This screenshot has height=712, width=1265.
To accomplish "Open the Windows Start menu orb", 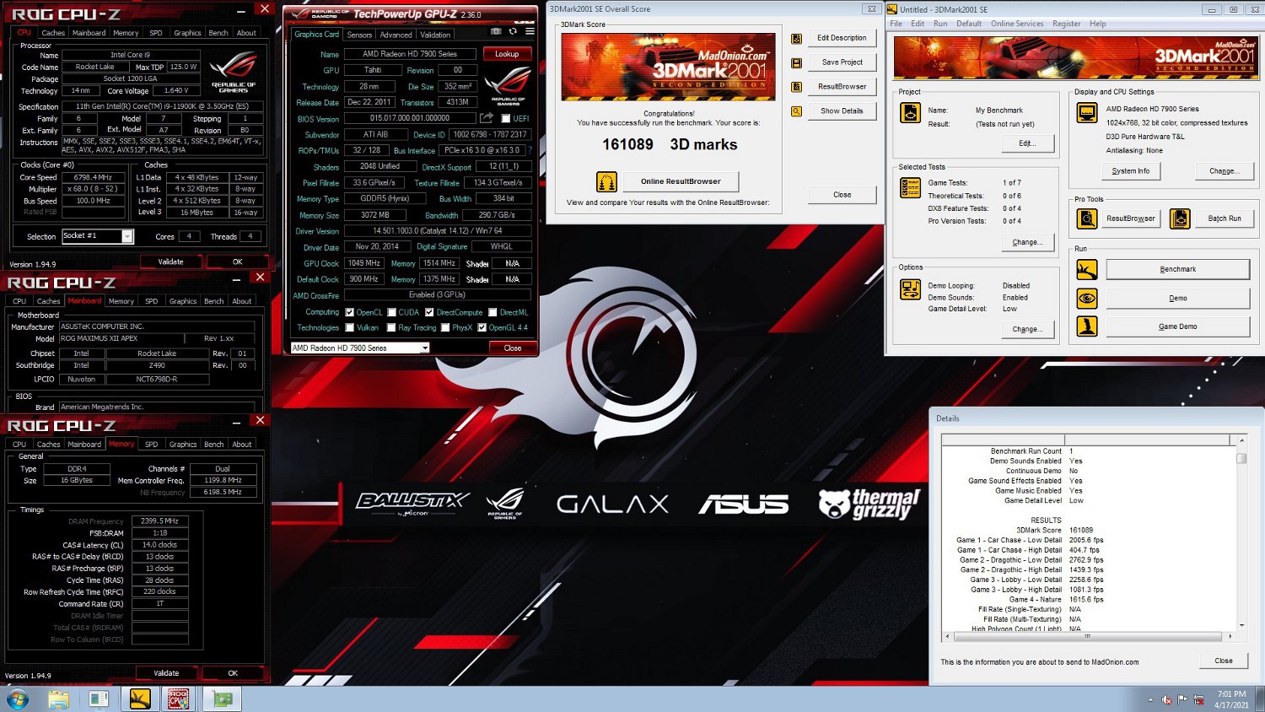I will pos(18,699).
